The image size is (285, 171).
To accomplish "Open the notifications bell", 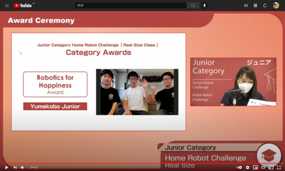I will coord(265,5).
